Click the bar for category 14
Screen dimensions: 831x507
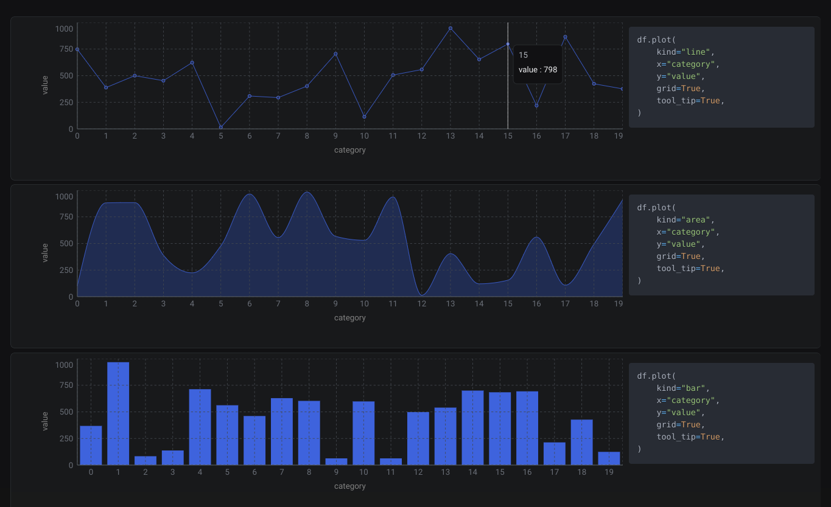point(472,427)
